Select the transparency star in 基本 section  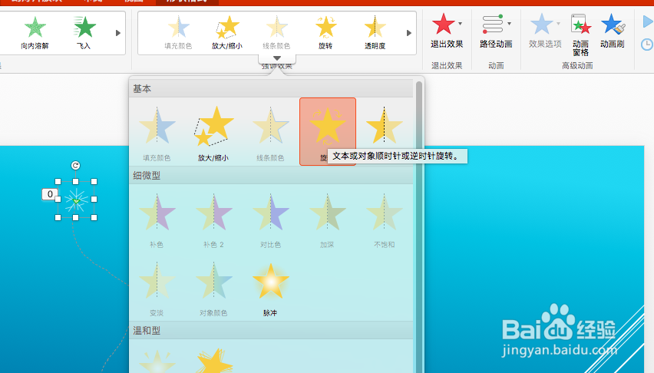pos(384,125)
